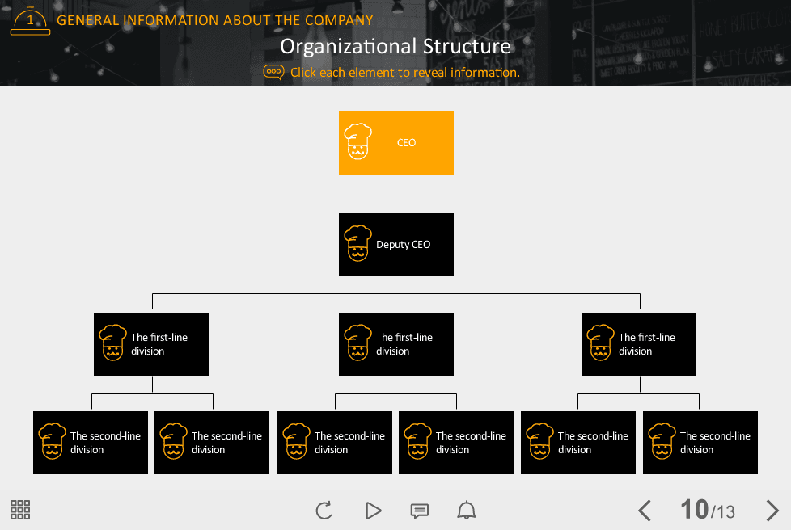The width and height of the screenshot is (791, 530).
Task: Select the orange CEO box
Action: 395,143
